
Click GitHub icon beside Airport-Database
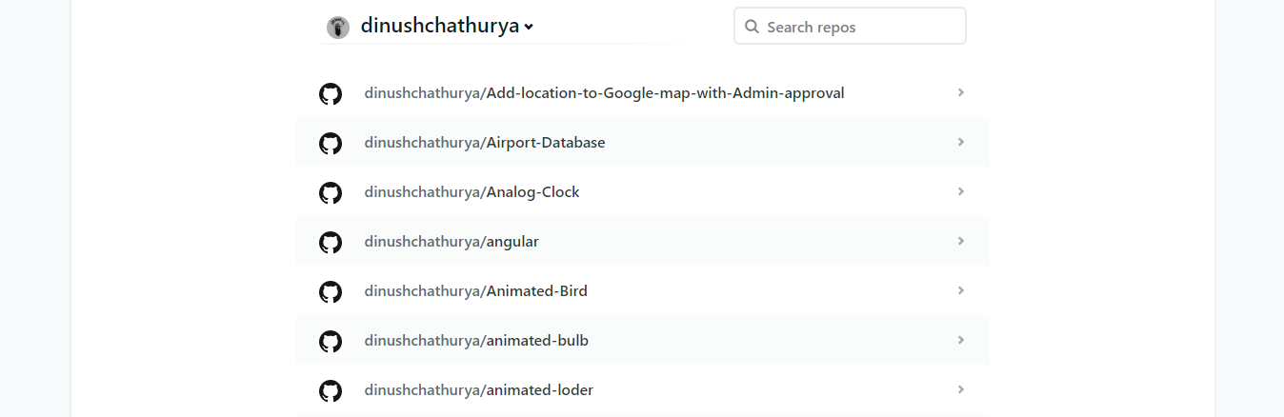tap(330, 143)
